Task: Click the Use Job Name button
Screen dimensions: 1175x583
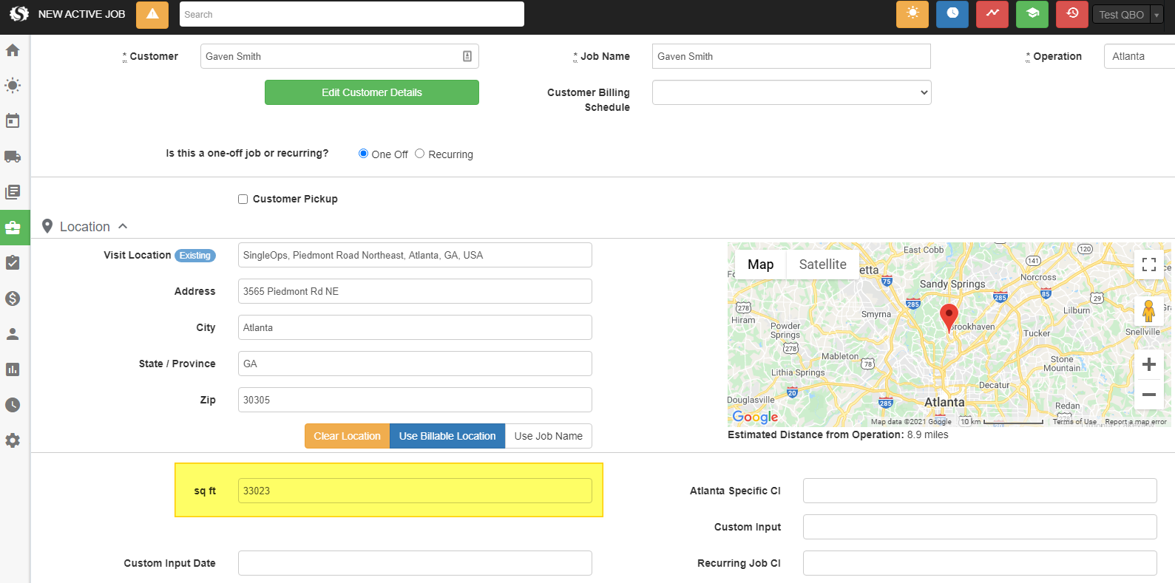Action: coord(549,436)
